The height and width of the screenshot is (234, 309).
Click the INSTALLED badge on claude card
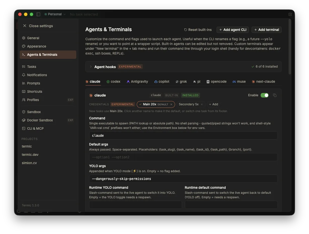pos(190,95)
